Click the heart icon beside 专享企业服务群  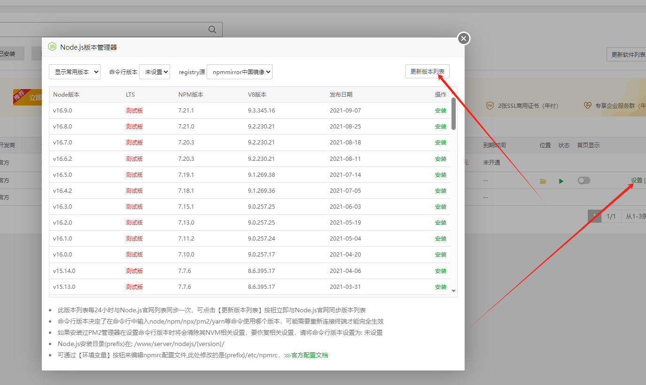[x=588, y=106]
